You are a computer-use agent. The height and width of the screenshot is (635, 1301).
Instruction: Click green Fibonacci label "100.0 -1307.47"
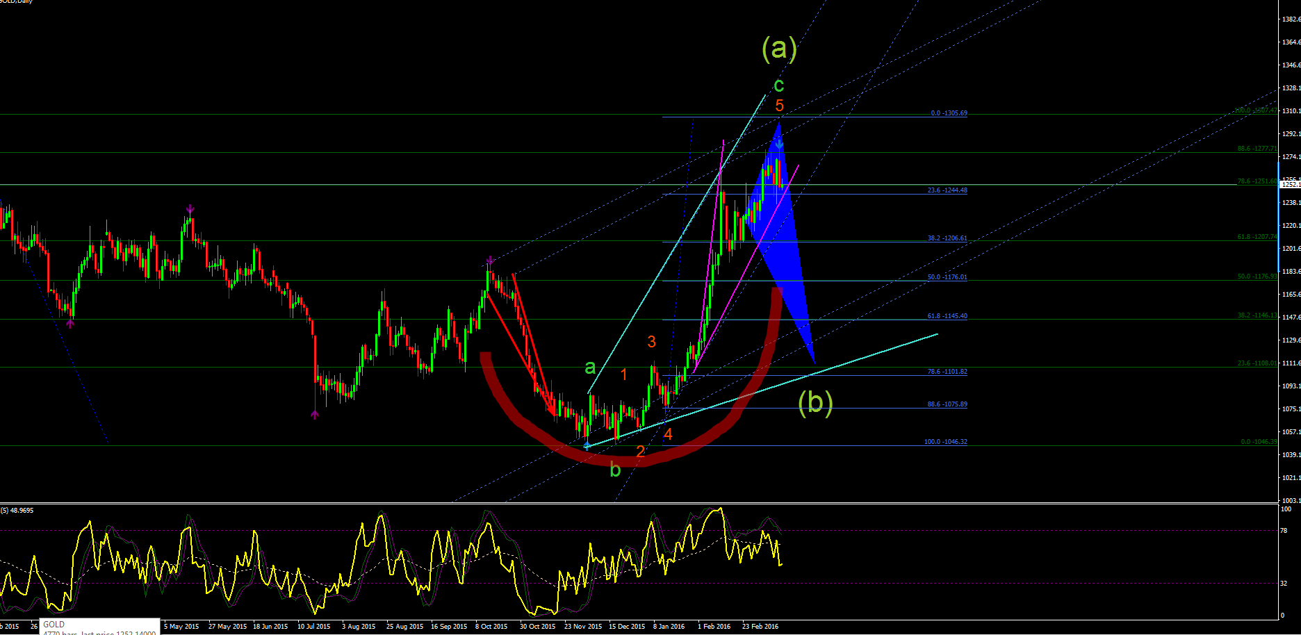(x=1256, y=110)
